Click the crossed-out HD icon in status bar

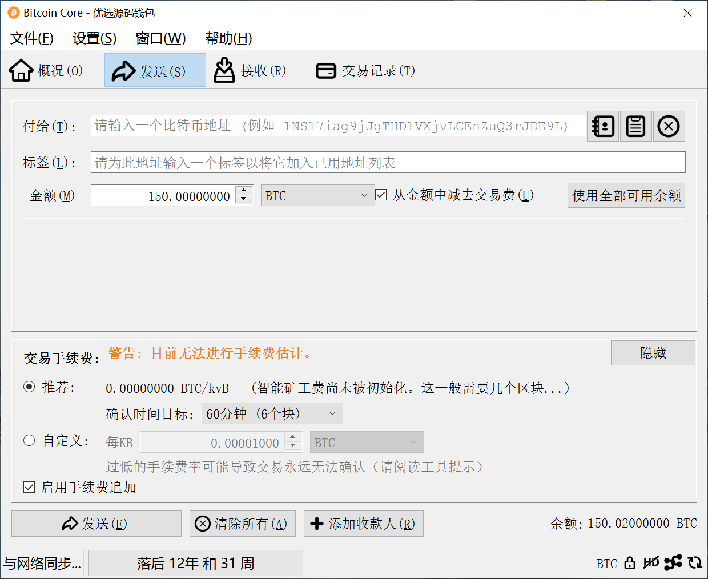(650, 563)
